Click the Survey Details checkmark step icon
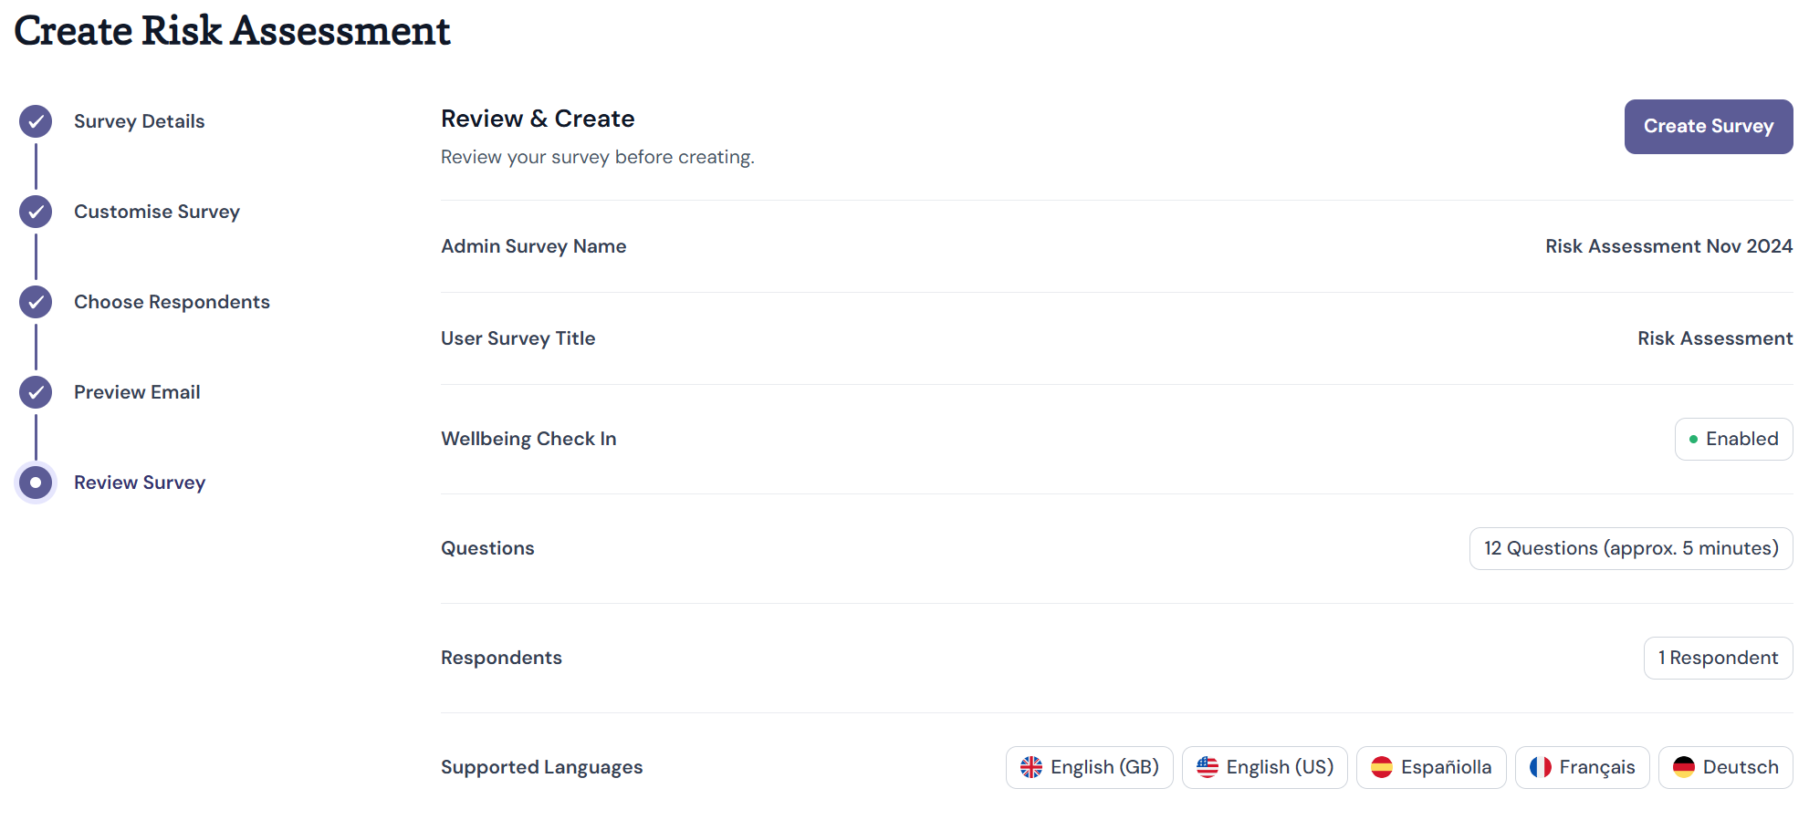 [36, 121]
